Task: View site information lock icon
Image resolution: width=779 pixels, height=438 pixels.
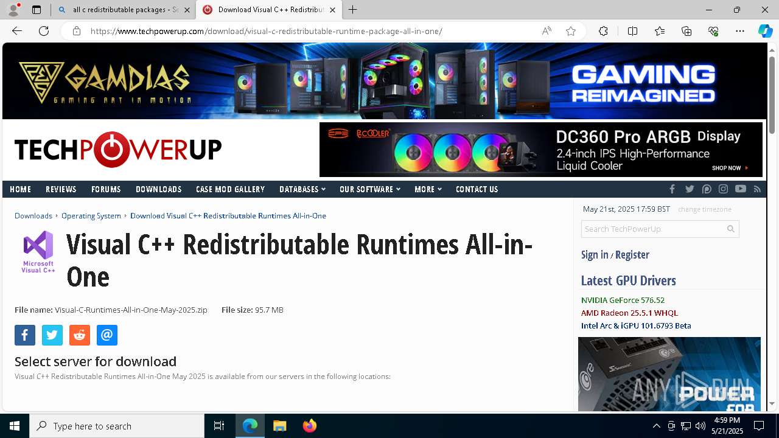Action: [x=77, y=31]
